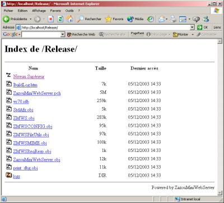Open the ZMWSFileUtils.obj link

(x=31, y=135)
